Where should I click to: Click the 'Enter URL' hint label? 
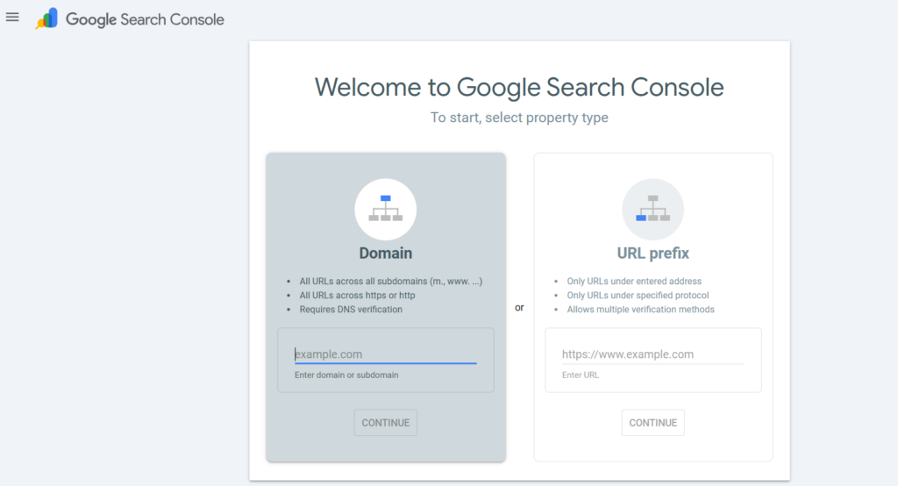tap(581, 375)
